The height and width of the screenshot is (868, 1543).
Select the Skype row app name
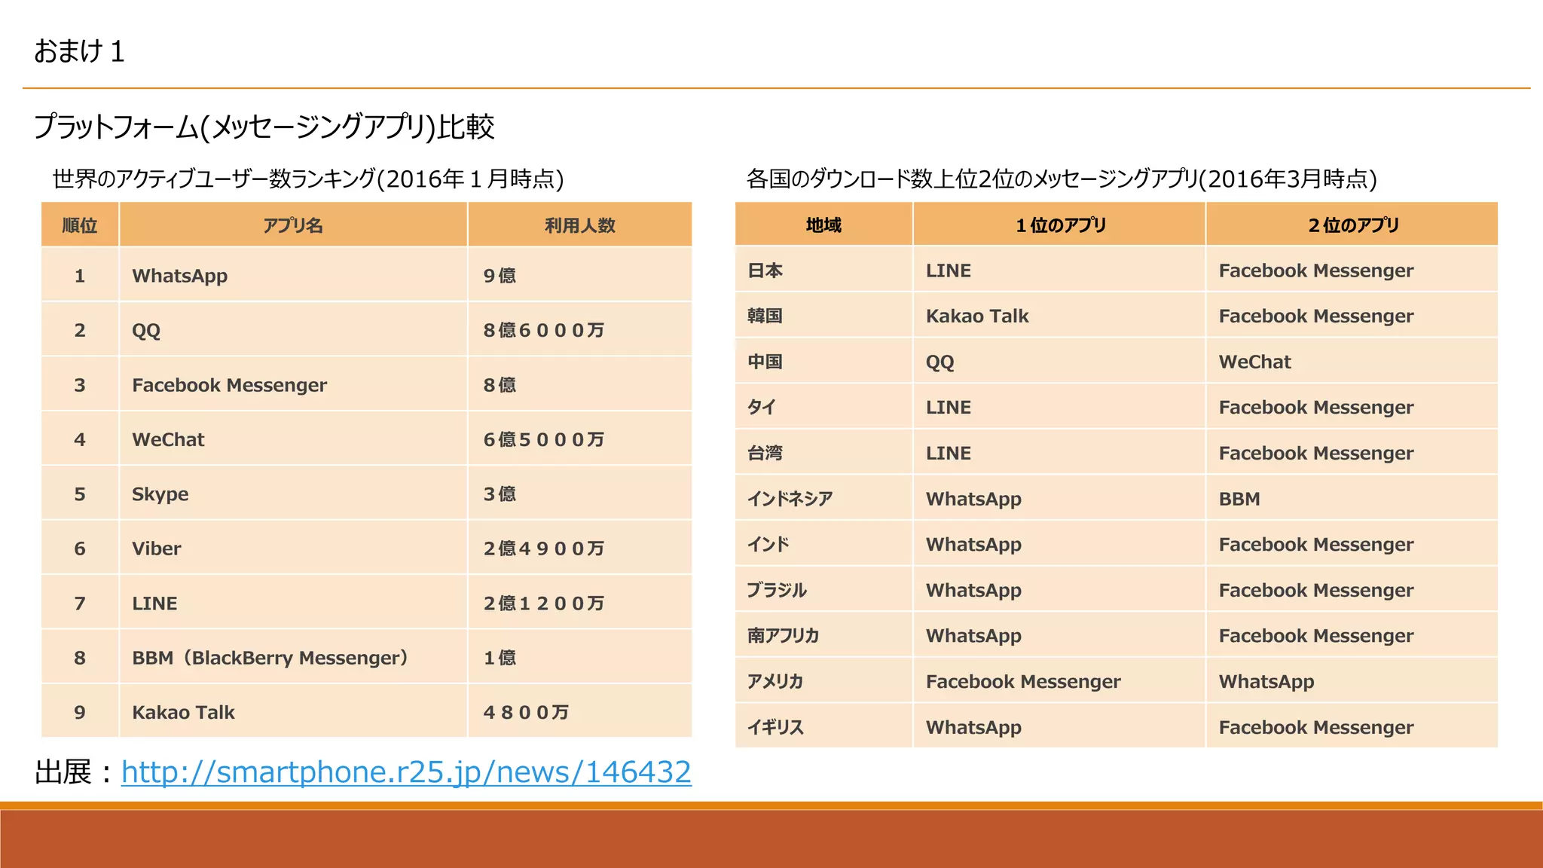(160, 494)
